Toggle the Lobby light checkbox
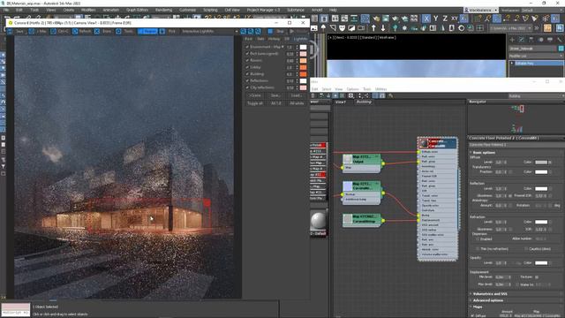The width and height of the screenshot is (565, 318). point(247,67)
